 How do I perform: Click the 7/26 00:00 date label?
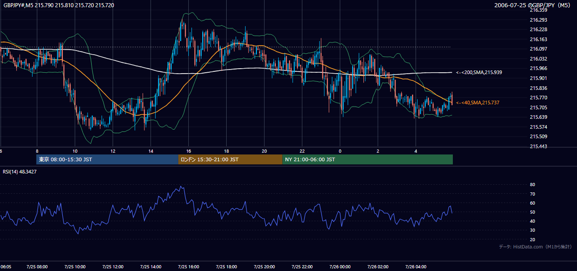point(340,267)
